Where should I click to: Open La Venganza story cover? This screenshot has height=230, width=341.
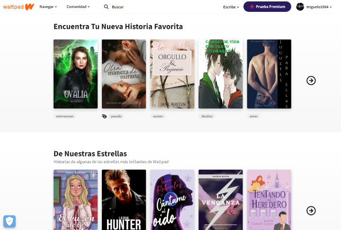[221, 200]
